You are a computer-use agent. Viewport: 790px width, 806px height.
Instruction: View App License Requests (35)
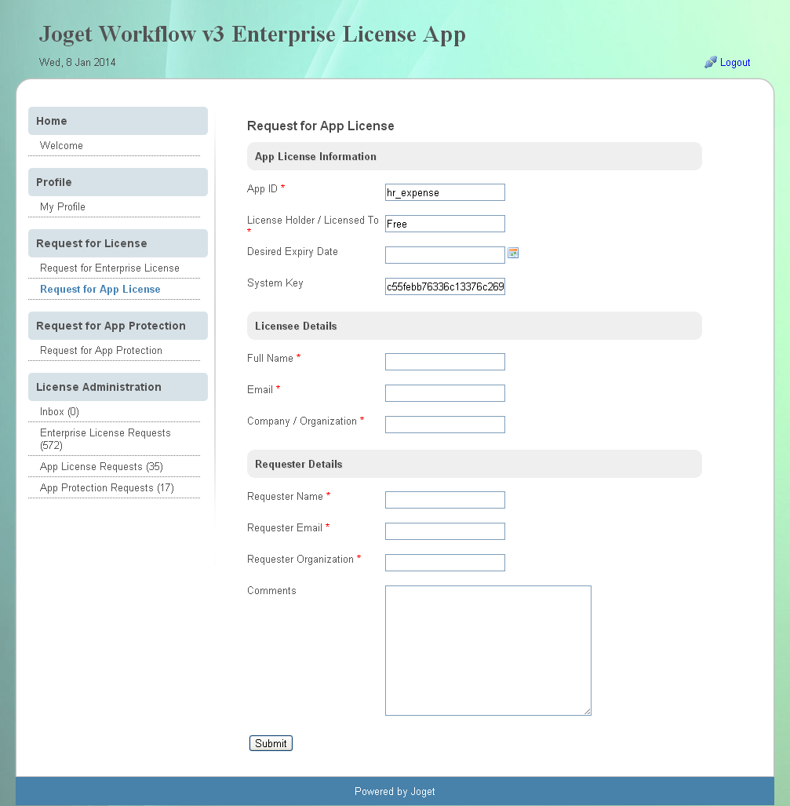click(x=102, y=466)
